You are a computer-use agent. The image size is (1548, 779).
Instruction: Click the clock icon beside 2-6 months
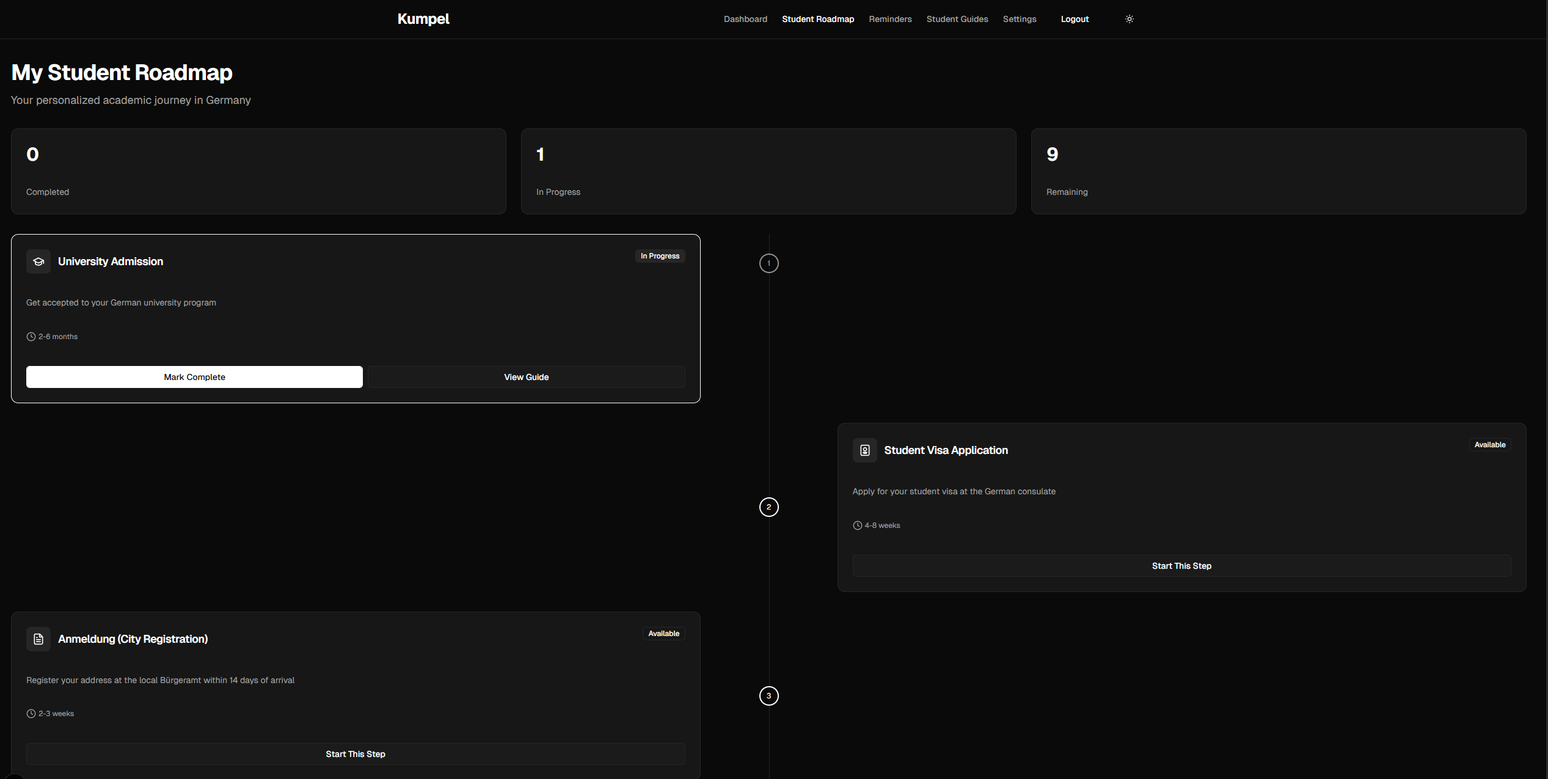coord(31,337)
